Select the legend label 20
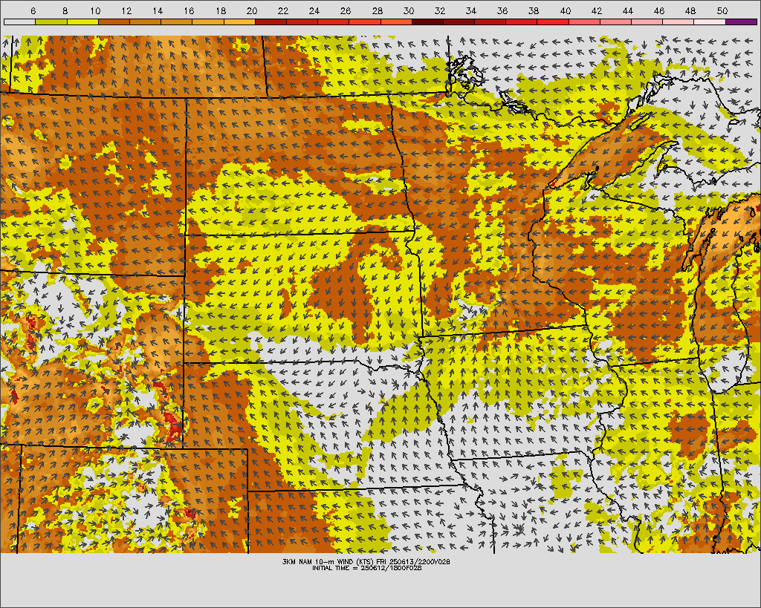The image size is (761, 608). [252, 10]
